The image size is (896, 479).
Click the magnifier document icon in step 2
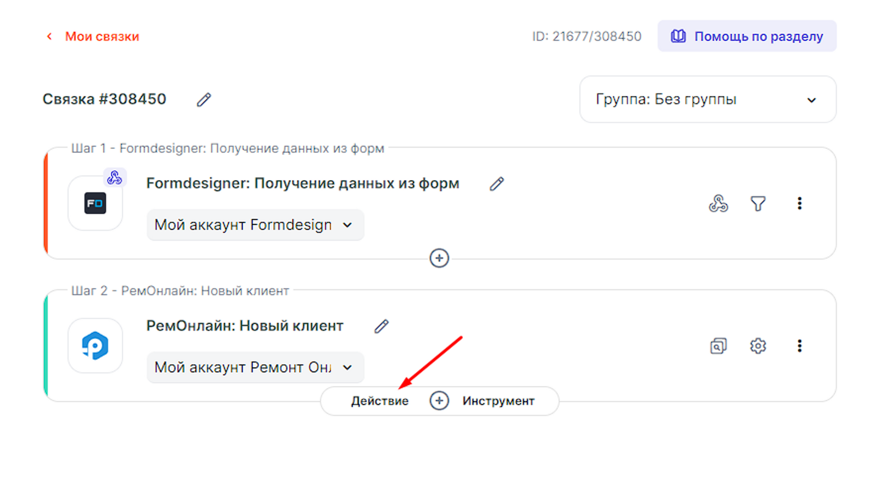point(718,346)
